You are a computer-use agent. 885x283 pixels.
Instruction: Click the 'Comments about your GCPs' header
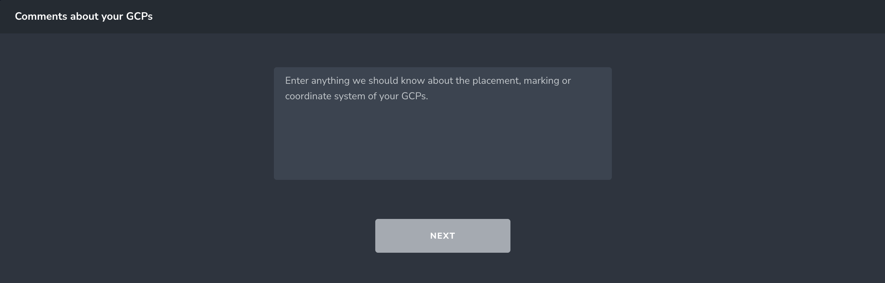pos(84,16)
